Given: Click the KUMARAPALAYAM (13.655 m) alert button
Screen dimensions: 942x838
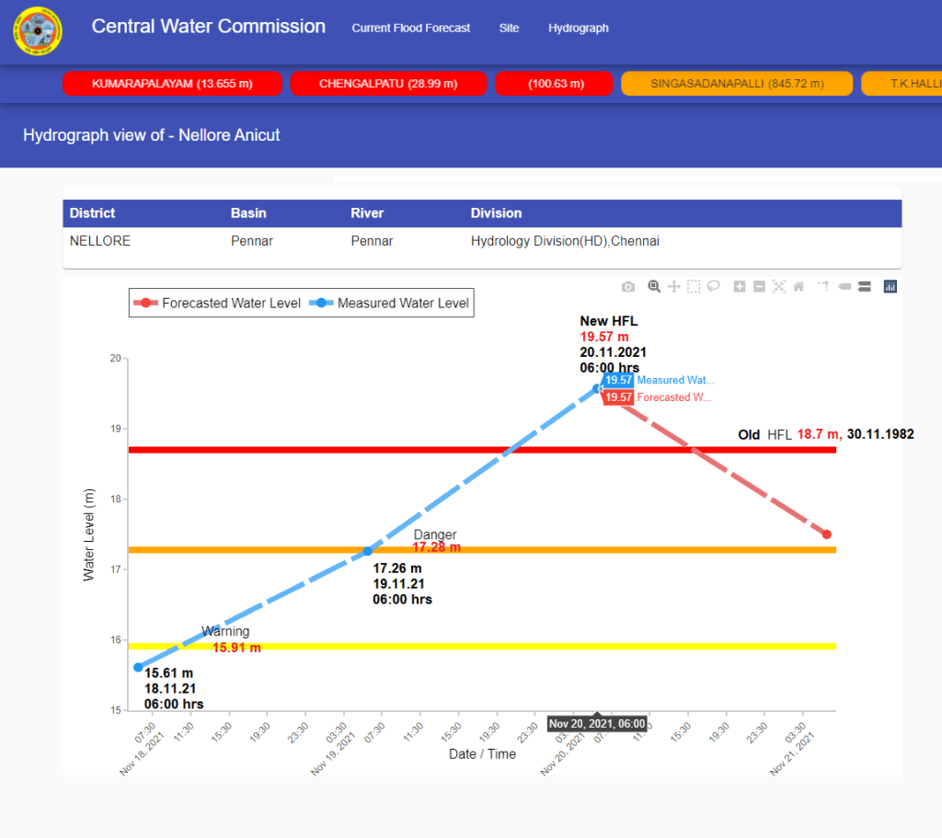Looking at the screenshot, I should [x=172, y=84].
